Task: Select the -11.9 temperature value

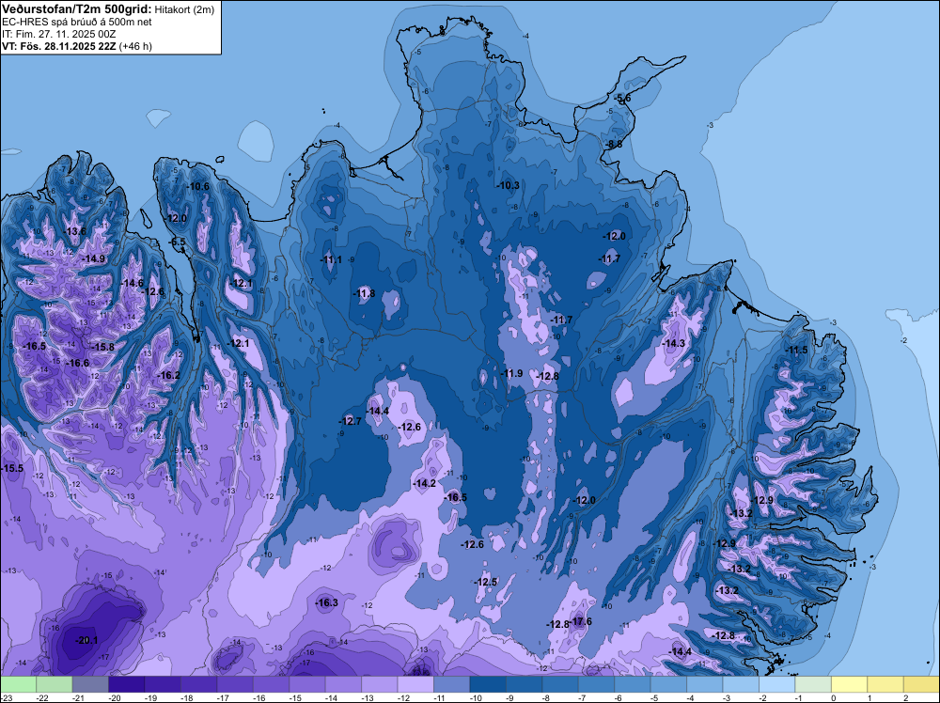Action: coord(512,373)
